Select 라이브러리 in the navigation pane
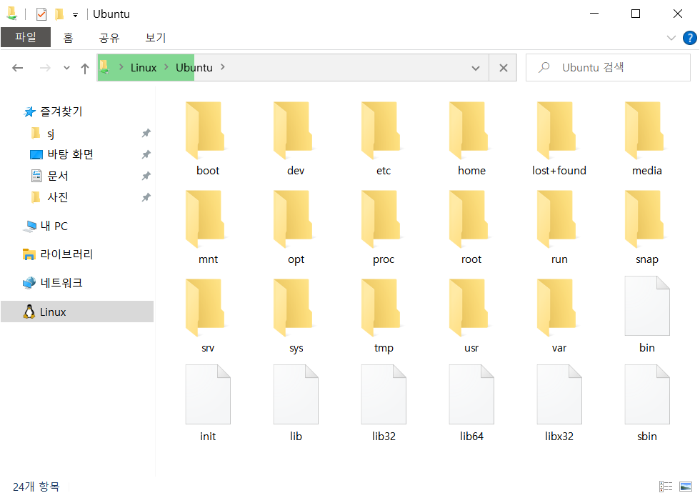The height and width of the screenshot is (498, 700). [66, 254]
